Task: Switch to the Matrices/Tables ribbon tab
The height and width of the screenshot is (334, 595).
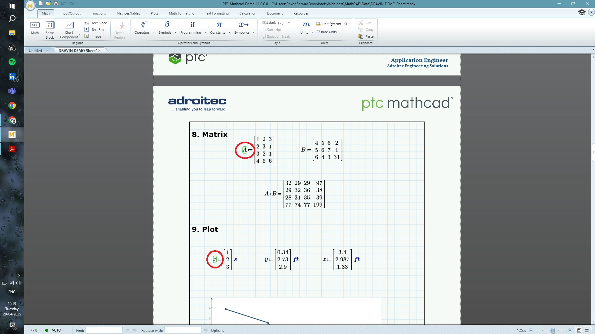Action: [128, 13]
